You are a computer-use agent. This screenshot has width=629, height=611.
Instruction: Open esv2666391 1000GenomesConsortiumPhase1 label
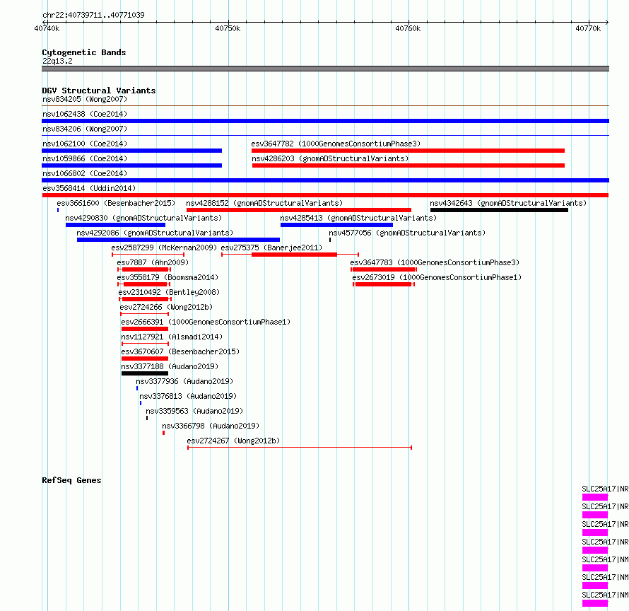point(206,322)
